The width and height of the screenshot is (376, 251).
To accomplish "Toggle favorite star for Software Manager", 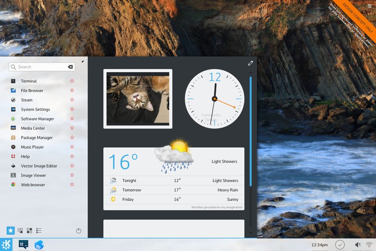I will [x=72, y=118].
